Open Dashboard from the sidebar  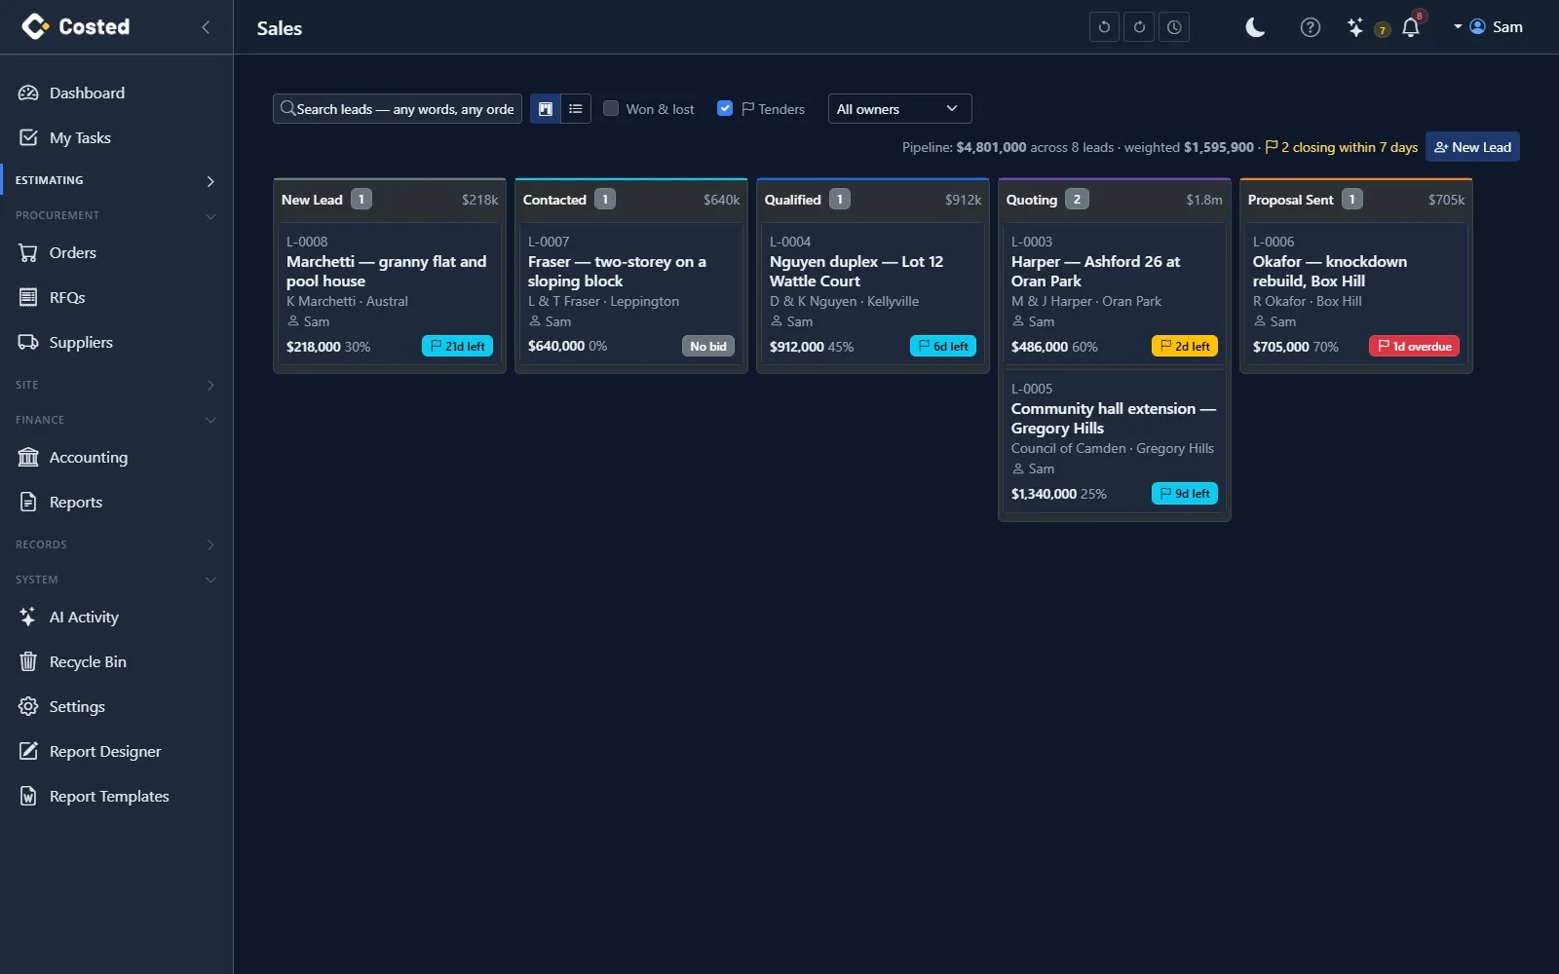point(116,94)
